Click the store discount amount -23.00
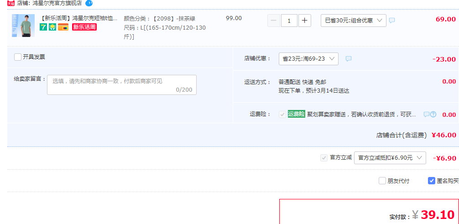 point(444,59)
